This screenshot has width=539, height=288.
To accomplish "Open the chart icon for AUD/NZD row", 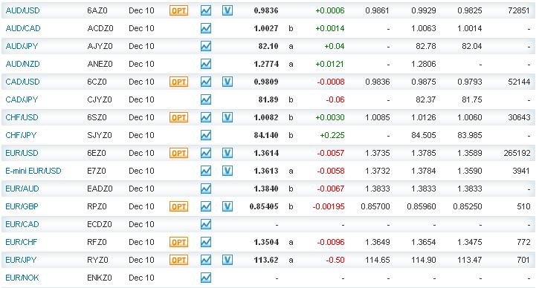I will [x=205, y=64].
